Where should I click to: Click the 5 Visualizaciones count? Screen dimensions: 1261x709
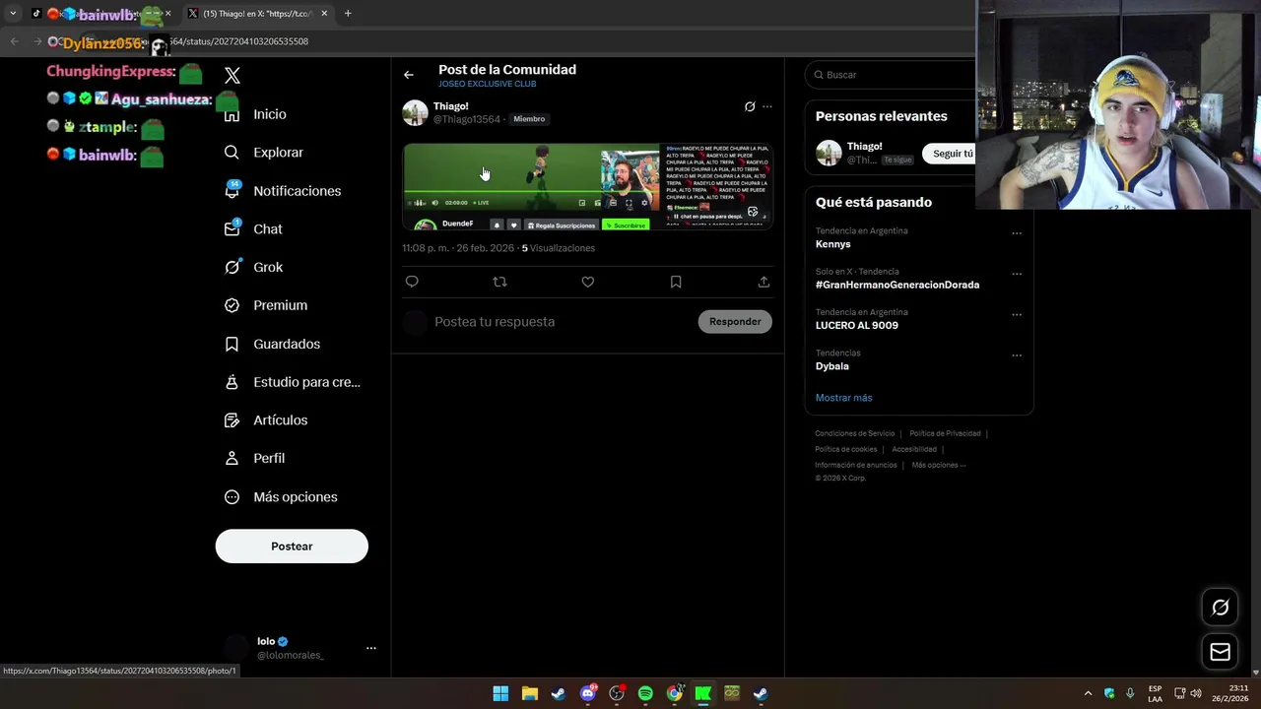(559, 248)
